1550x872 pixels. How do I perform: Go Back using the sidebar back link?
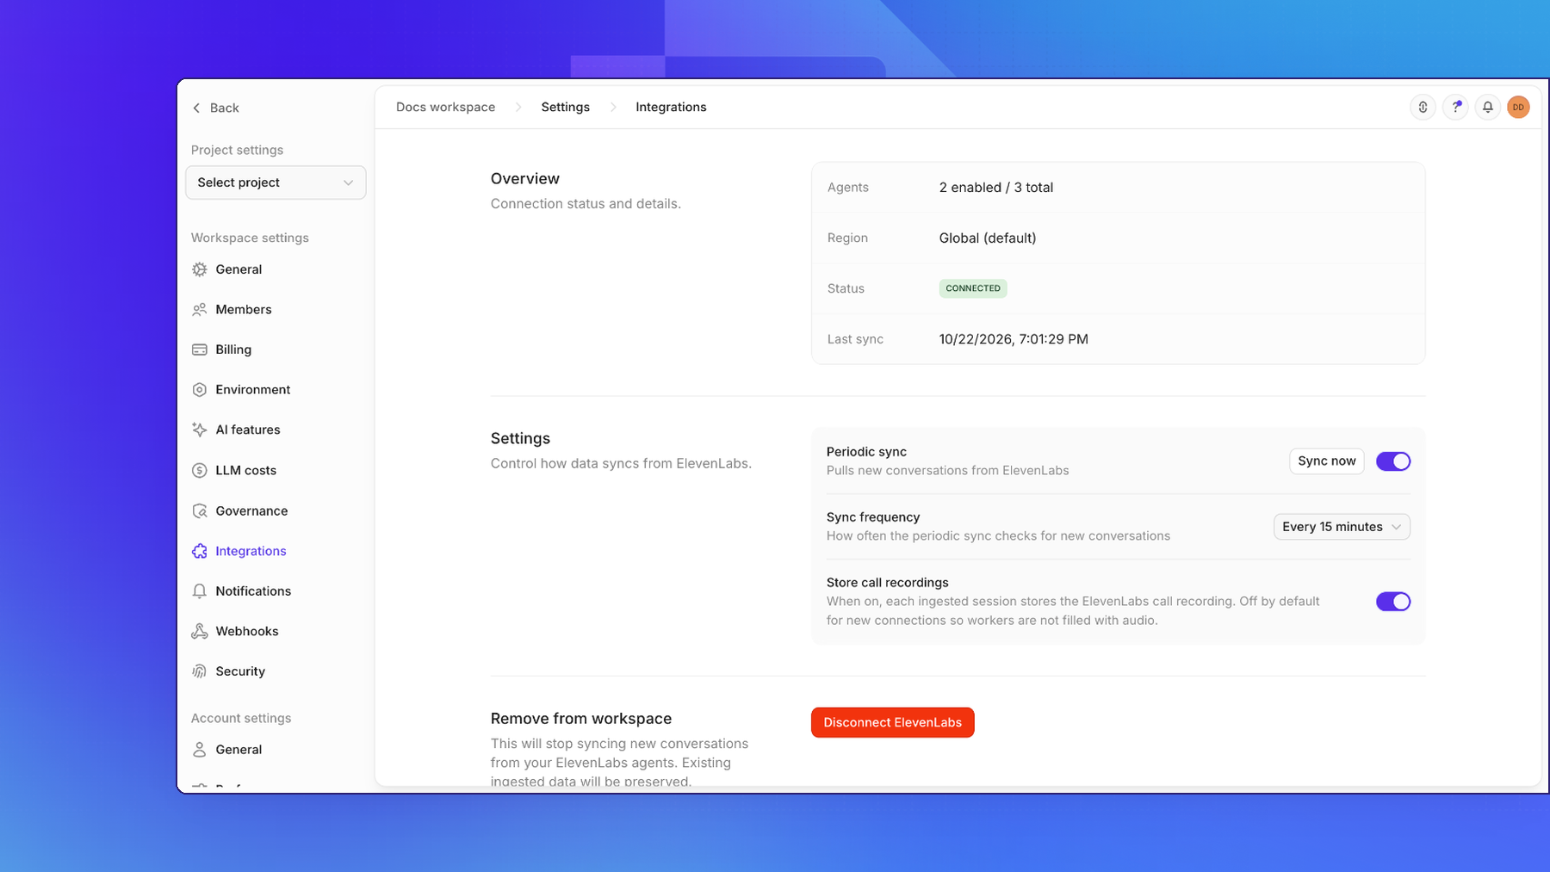[215, 108]
